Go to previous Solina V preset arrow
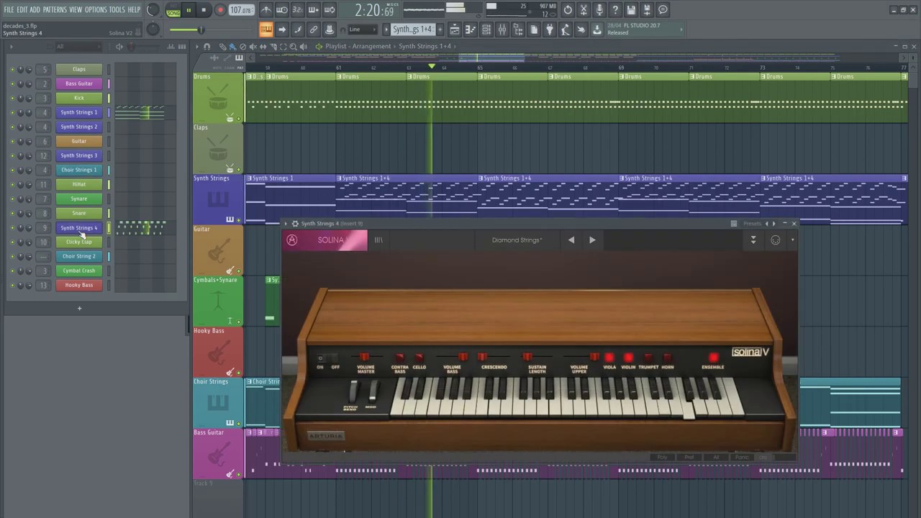Image resolution: width=921 pixels, height=518 pixels. point(571,240)
